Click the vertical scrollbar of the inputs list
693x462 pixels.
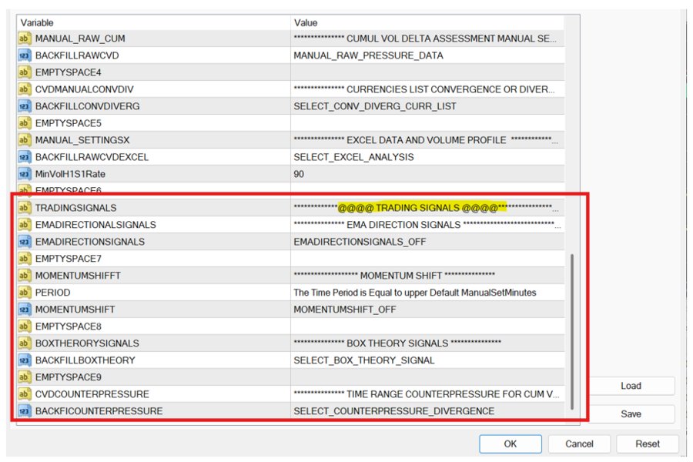pyautogui.click(x=572, y=332)
